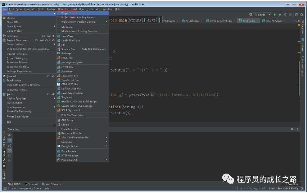This screenshot has width=307, height=193.
Task: Expand Diagram submenu
Action: (82, 142)
